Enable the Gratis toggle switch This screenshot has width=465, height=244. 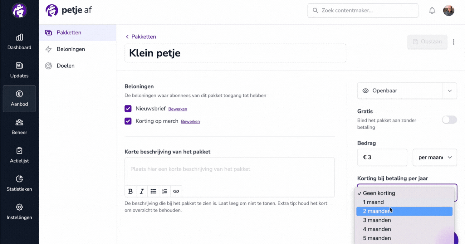tap(449, 120)
